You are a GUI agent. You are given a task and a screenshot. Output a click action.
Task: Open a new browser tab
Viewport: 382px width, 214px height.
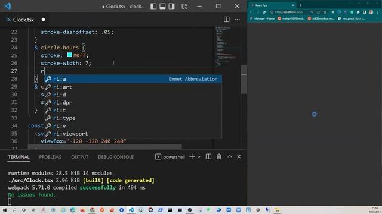[x=301, y=5]
